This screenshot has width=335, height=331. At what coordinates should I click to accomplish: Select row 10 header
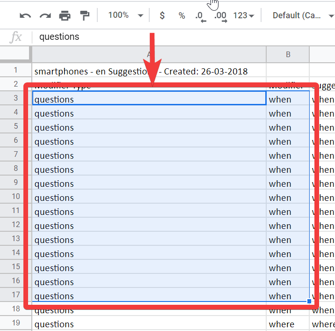point(15,196)
